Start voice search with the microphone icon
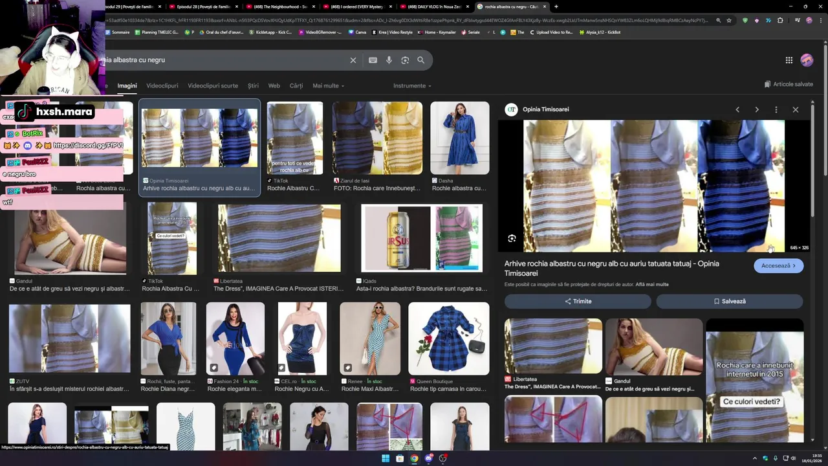The width and height of the screenshot is (828, 466). [x=389, y=60]
